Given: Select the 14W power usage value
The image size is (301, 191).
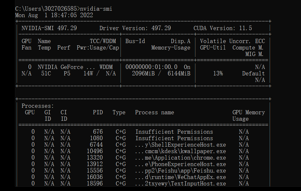Looking at the screenshot, I should coord(88,73).
